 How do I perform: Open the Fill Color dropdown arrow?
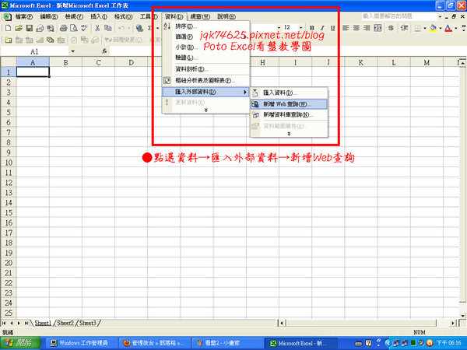pos(441,29)
